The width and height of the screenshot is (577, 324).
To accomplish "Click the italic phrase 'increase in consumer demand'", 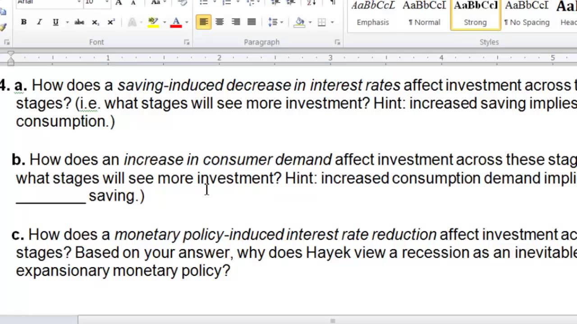I will coord(228,160).
